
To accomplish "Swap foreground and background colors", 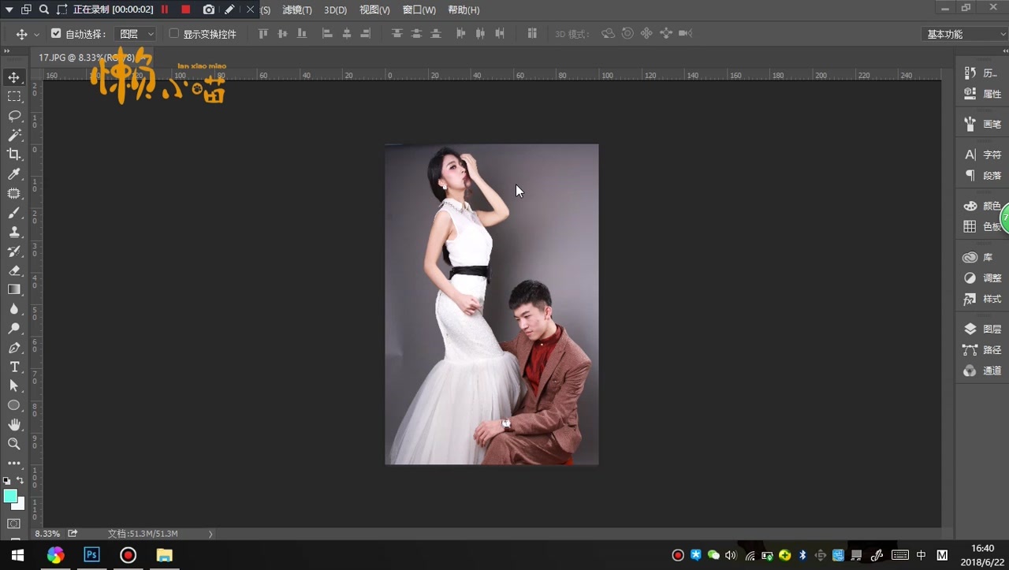I will tap(20, 480).
